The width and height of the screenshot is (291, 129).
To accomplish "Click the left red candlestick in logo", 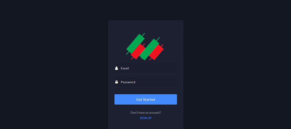I will point(138,52).
